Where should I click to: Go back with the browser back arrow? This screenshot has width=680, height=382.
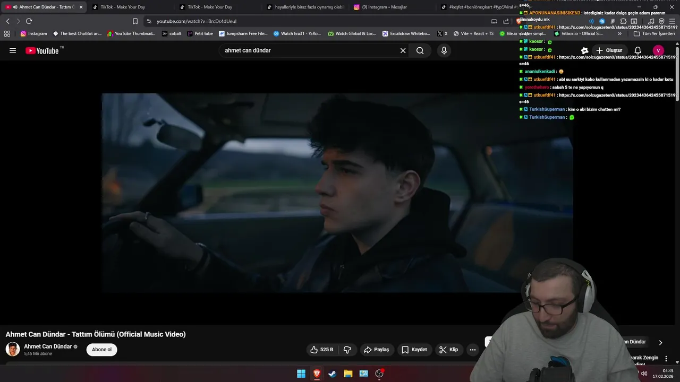pyautogui.click(x=7, y=21)
